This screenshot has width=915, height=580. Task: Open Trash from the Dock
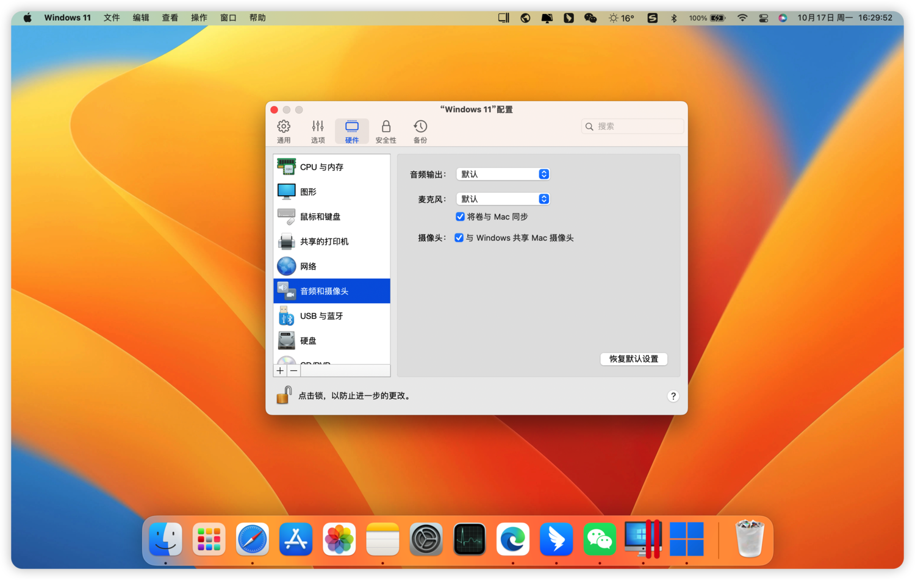coord(750,539)
